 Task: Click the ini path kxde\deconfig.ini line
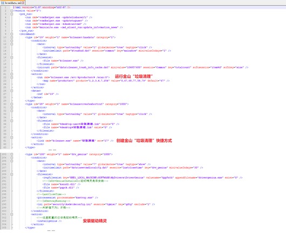point(96,204)
